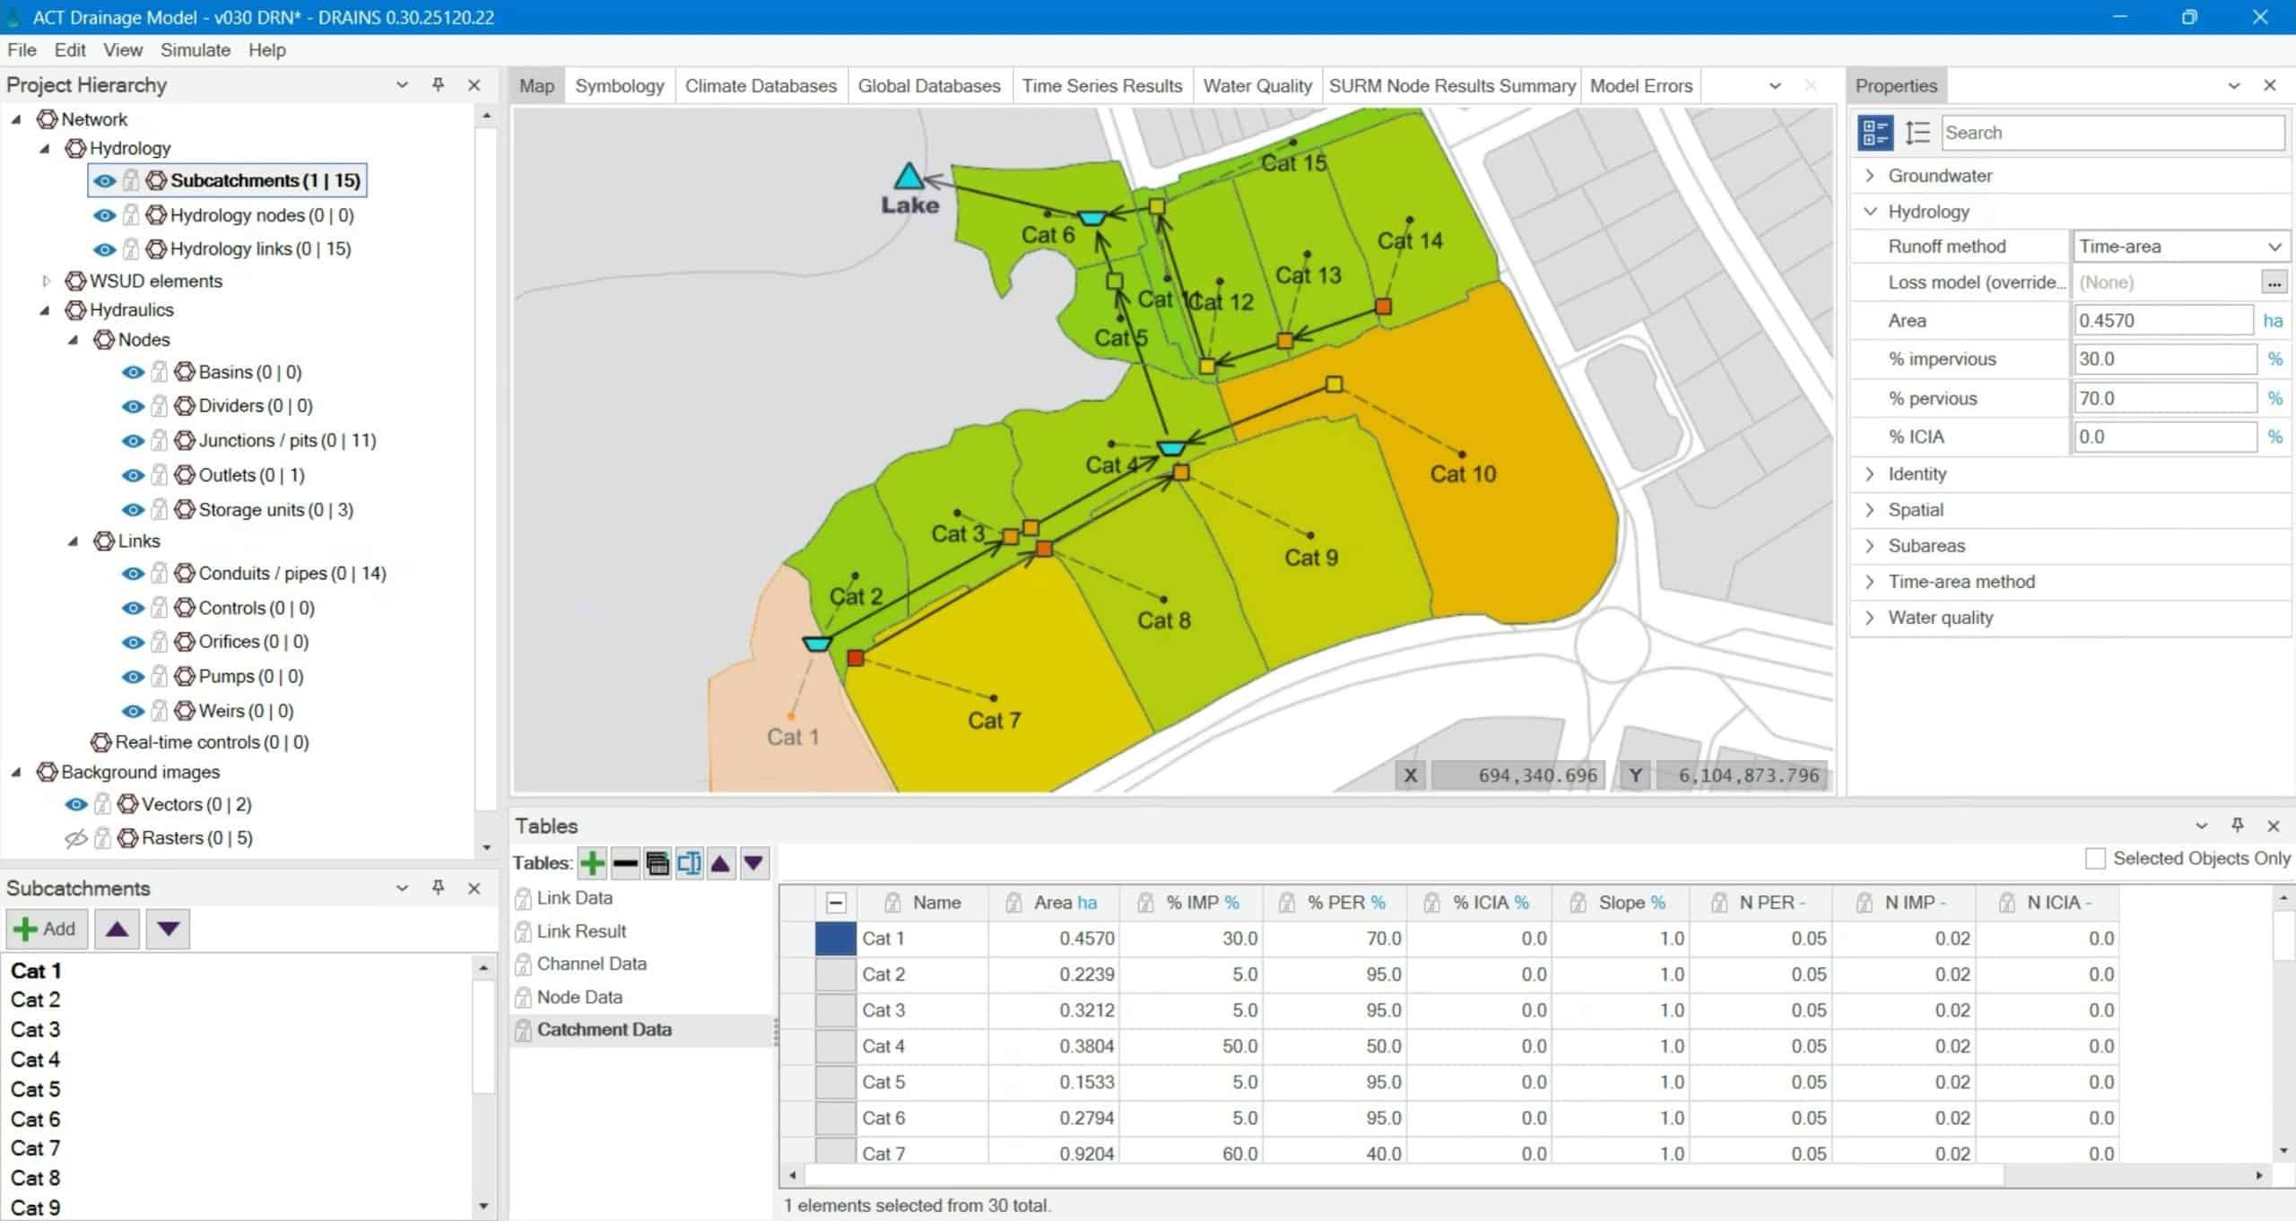The height and width of the screenshot is (1221, 2296).
Task: Open the map tabs overflow dropdown arrow
Action: [x=1775, y=86]
